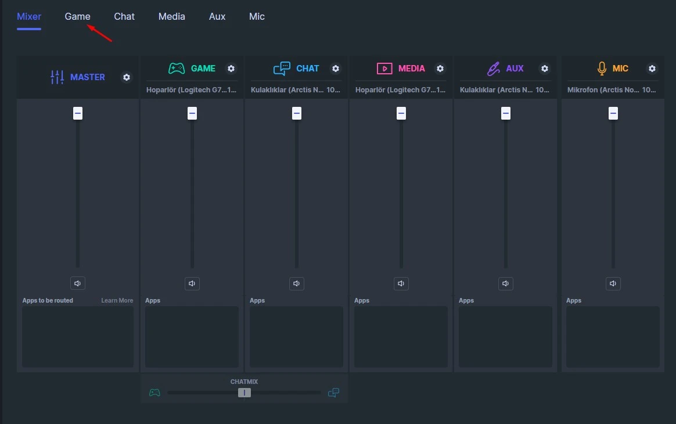The width and height of the screenshot is (676, 424).
Task: Click the Chat bubbles icon in header
Action: pos(282,69)
